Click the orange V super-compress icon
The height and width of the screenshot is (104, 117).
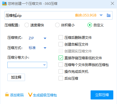tap(30, 95)
